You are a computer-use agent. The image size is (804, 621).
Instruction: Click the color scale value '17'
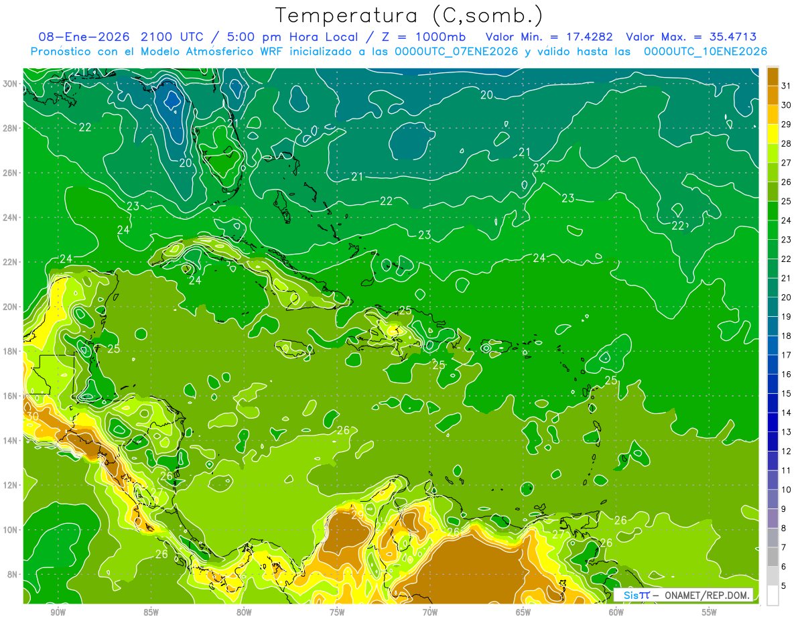click(x=787, y=355)
